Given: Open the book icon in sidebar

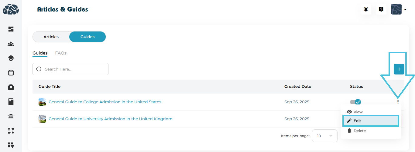Looking at the screenshot, I should coord(11,102).
